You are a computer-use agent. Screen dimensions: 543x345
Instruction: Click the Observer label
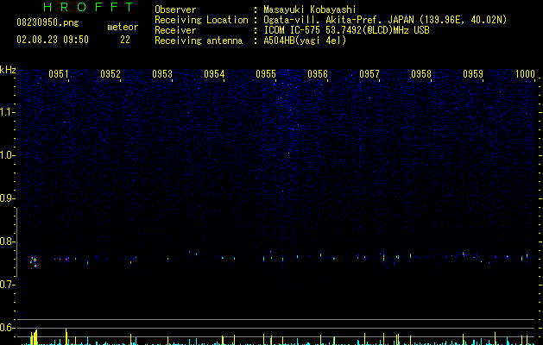[x=175, y=9]
